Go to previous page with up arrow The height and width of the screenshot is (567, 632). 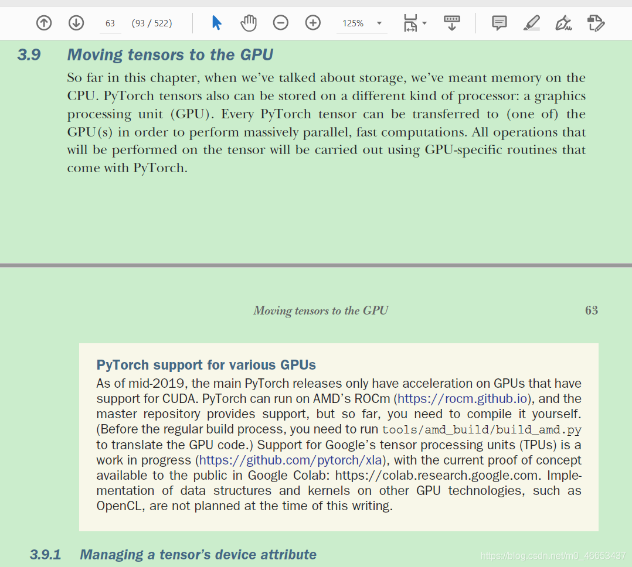(x=44, y=23)
